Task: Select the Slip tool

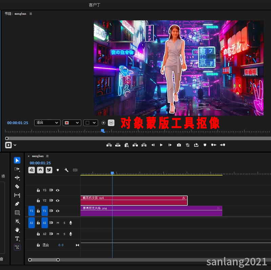Action: [17, 195]
